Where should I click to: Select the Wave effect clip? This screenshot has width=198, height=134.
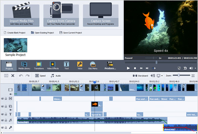pyautogui.click(x=164, y=99)
